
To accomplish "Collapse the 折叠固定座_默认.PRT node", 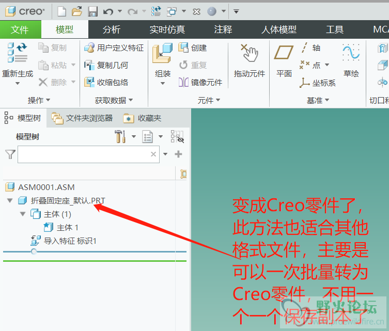I will (10, 200).
